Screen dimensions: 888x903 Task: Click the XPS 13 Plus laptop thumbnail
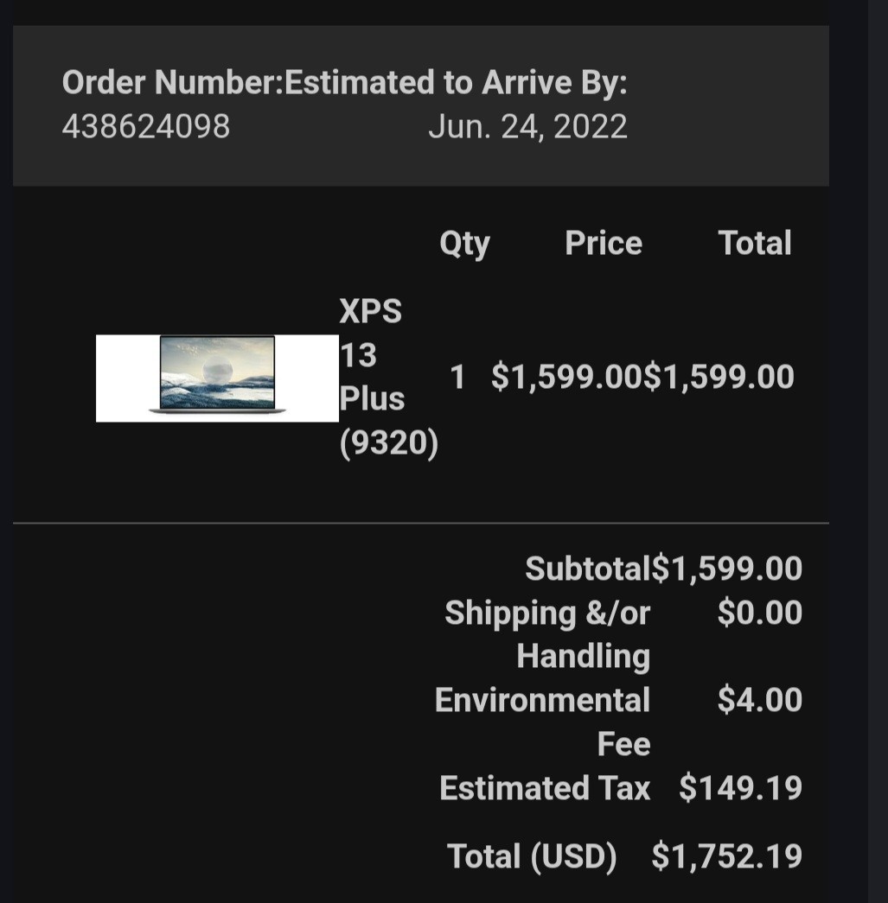click(x=217, y=378)
